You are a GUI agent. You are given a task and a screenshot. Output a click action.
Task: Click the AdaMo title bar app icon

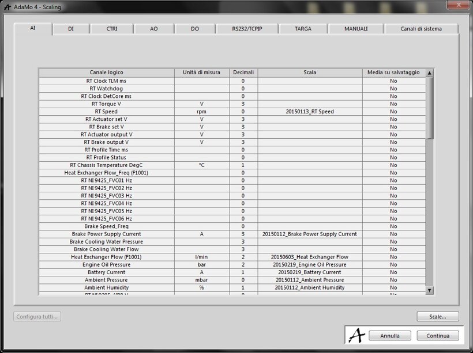[6, 7]
